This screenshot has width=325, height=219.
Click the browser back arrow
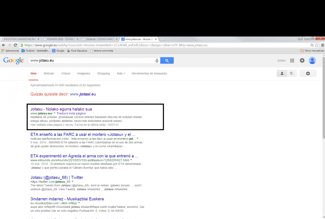point(3,45)
